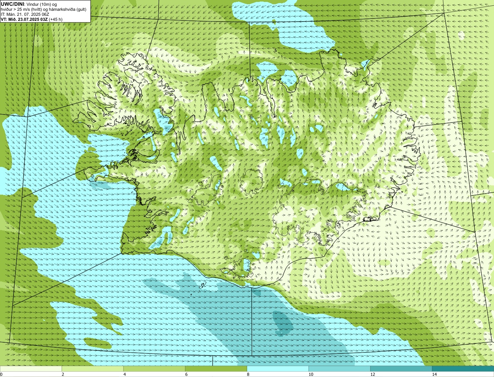The height and width of the screenshot is (377, 494).
Task: Select the color scale segment between 10 and 12
Action: [x=340, y=369]
